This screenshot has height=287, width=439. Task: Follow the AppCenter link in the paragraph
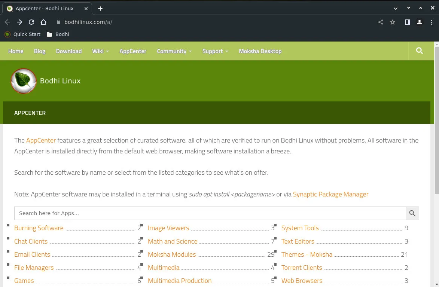[x=41, y=140]
